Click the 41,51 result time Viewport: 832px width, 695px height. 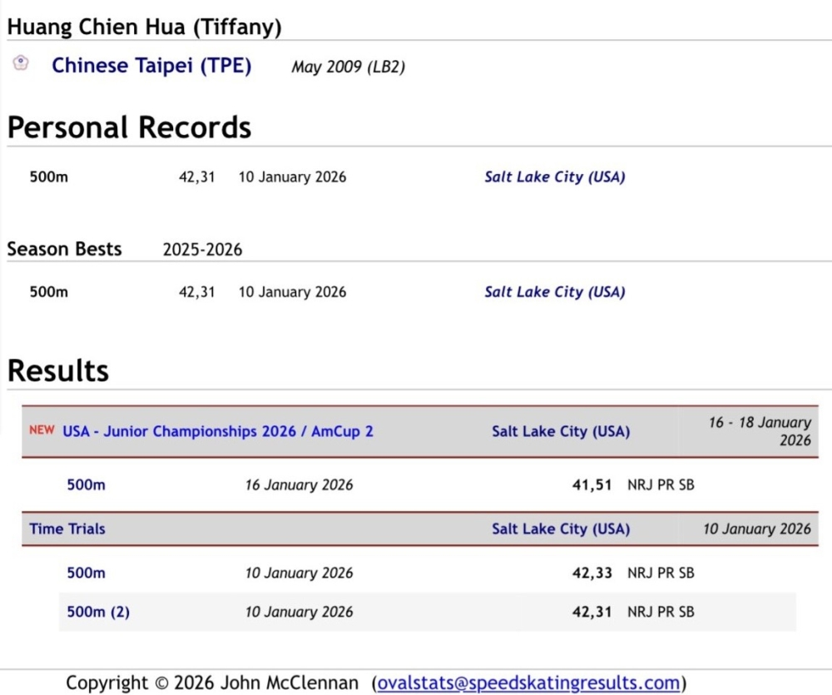pyautogui.click(x=592, y=484)
